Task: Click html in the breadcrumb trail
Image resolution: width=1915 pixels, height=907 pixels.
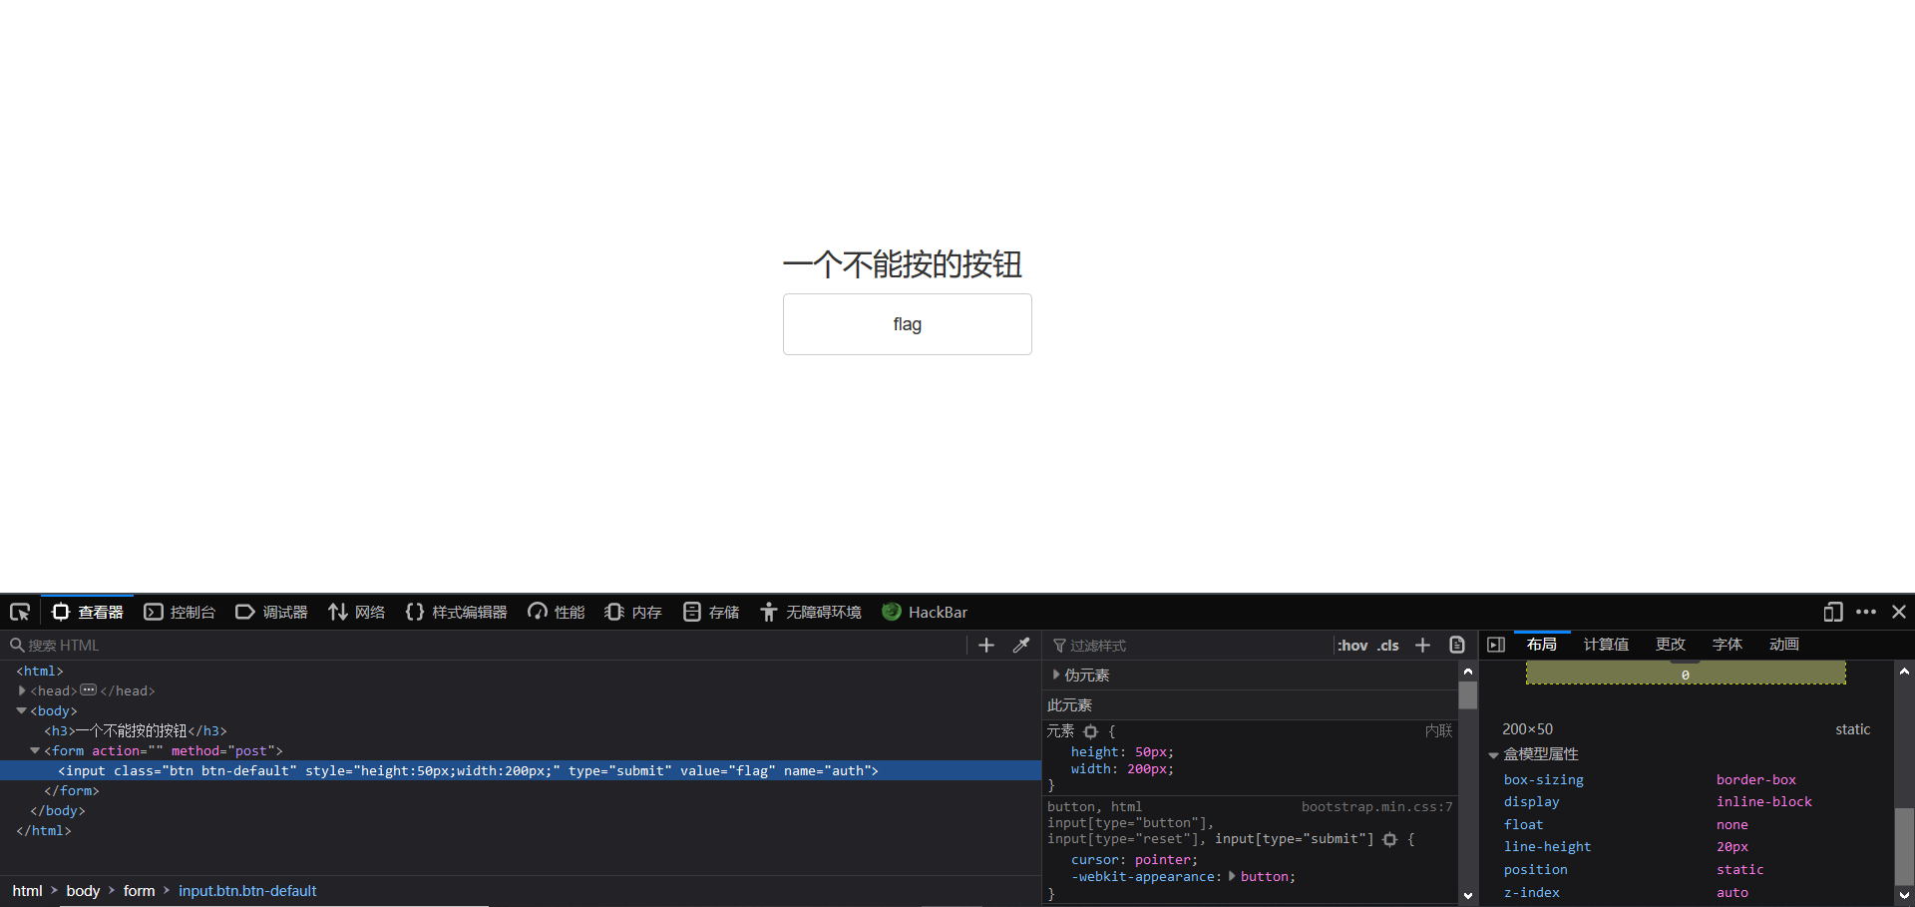Action: pyautogui.click(x=27, y=890)
